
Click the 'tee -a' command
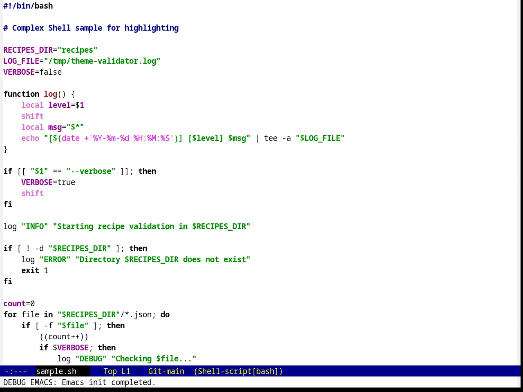pyautogui.click(x=277, y=138)
